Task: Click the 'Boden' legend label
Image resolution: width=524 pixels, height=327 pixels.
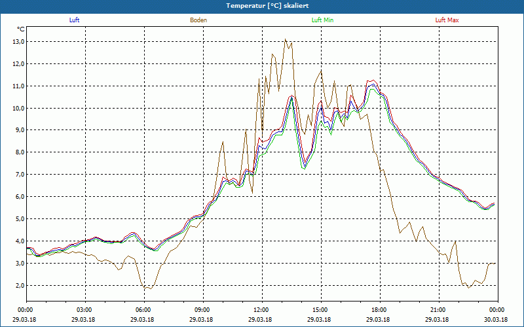Action: point(198,20)
